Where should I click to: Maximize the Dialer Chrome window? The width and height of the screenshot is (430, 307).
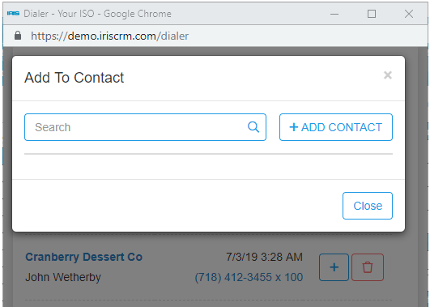[372, 14]
